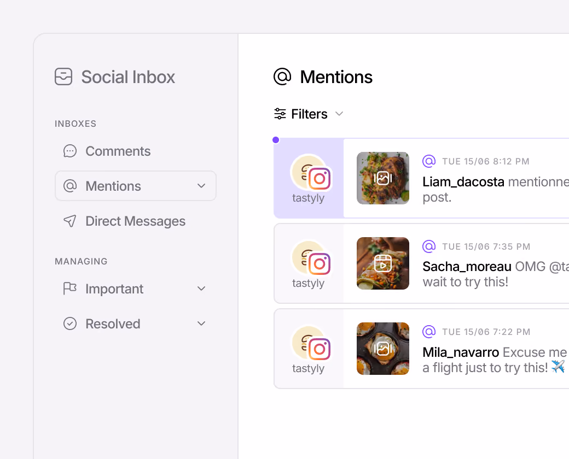Click the Sacha_moreau username
Image resolution: width=569 pixels, height=459 pixels.
tap(467, 267)
